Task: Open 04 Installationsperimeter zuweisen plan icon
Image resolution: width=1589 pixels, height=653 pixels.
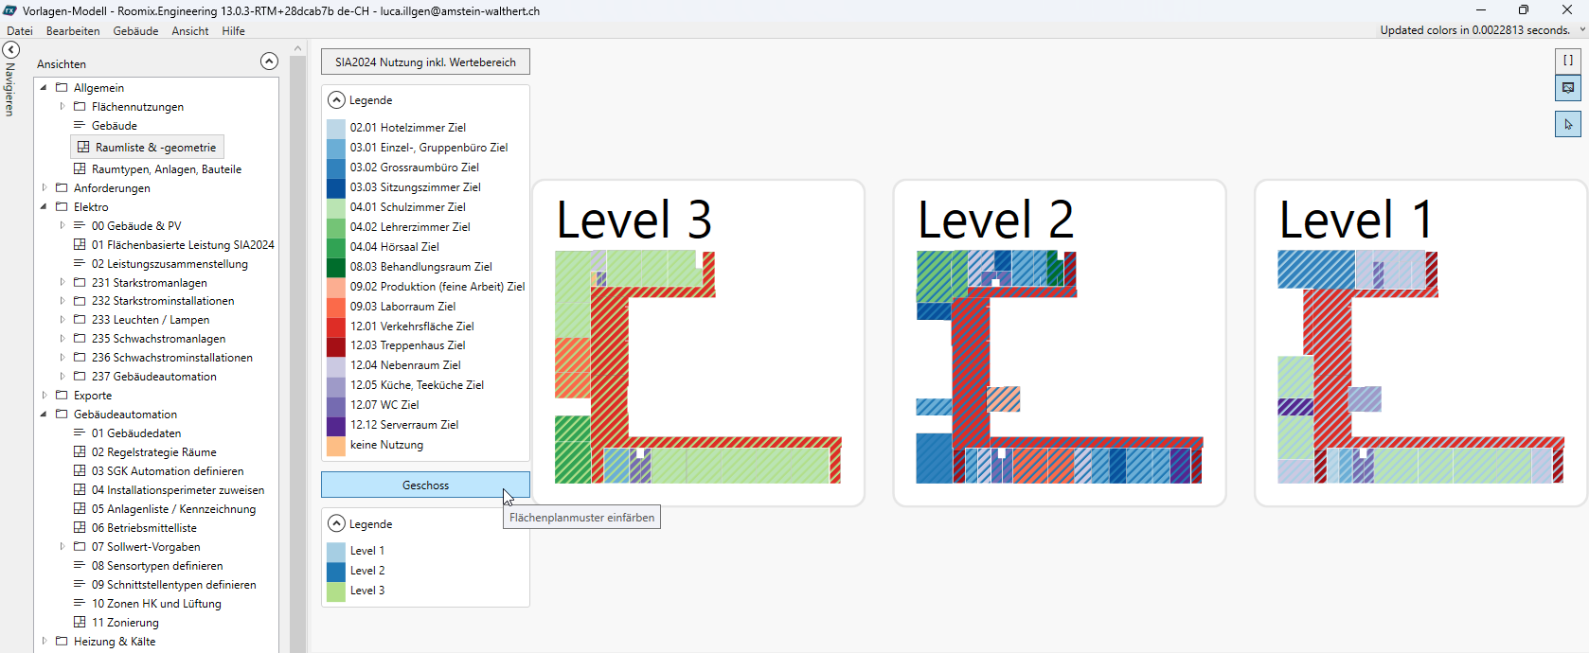Action: point(80,490)
